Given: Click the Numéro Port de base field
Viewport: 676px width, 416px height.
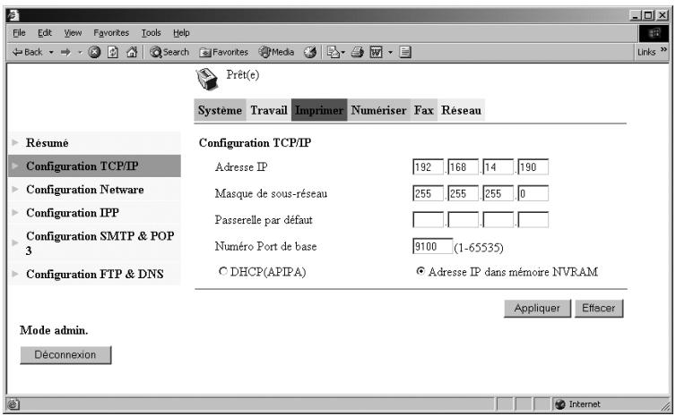Looking at the screenshot, I should point(432,247).
